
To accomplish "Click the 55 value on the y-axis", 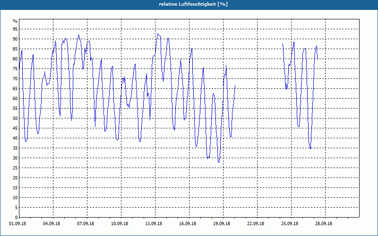I will click(15, 109).
